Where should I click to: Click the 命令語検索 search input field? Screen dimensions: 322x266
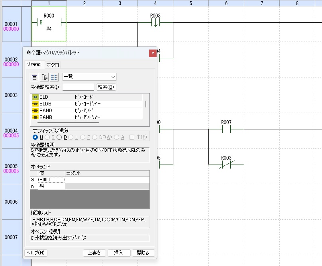point(78,87)
